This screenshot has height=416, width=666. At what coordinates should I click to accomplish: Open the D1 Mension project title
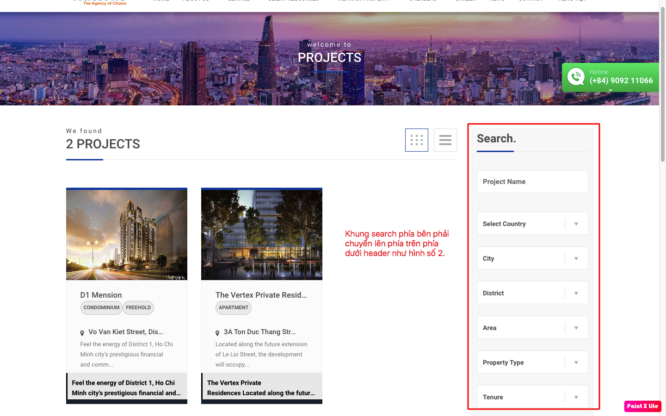[101, 295]
